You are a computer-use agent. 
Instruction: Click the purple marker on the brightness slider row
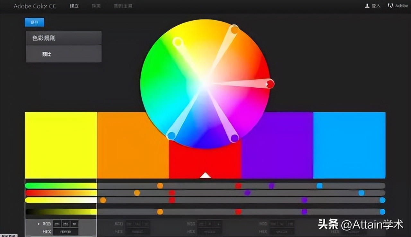pyautogui.click(x=304, y=212)
